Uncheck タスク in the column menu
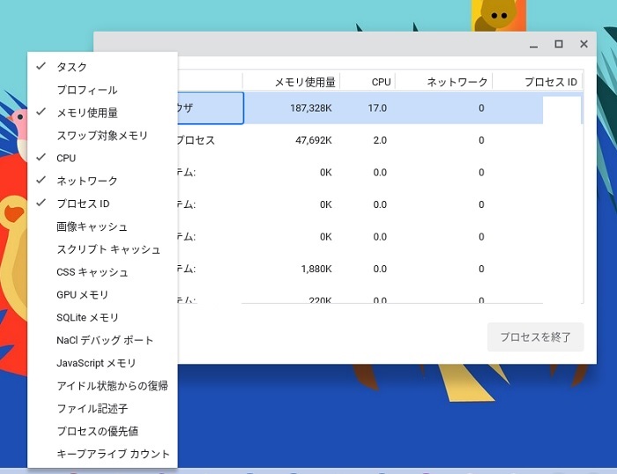The height and width of the screenshot is (474, 617). point(72,67)
